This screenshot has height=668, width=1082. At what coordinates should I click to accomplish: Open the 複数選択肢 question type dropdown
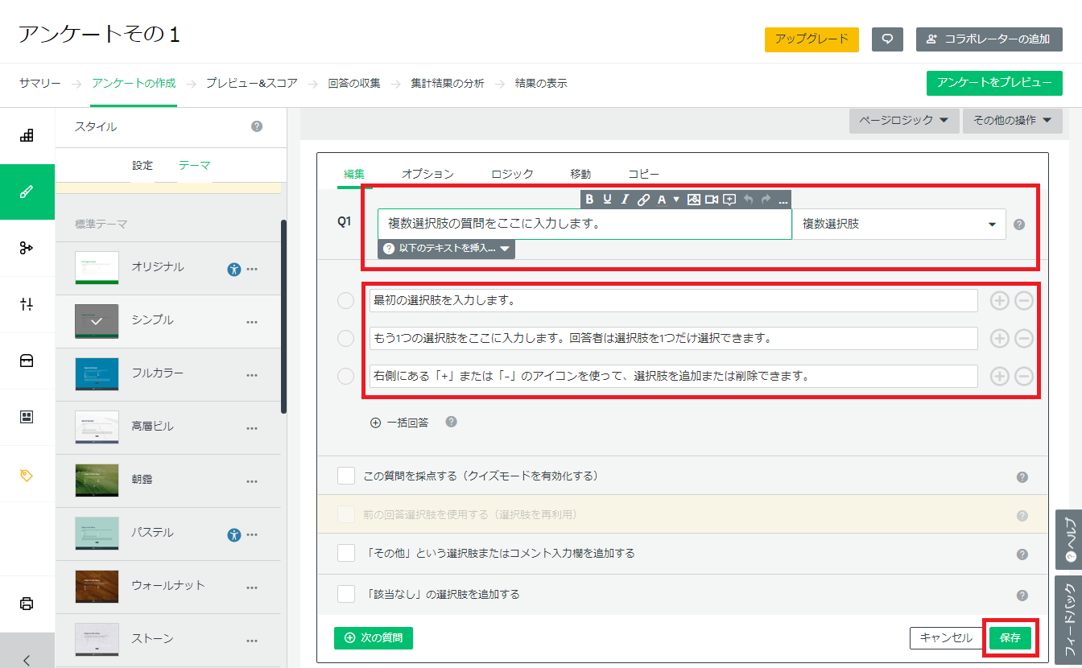(x=898, y=224)
